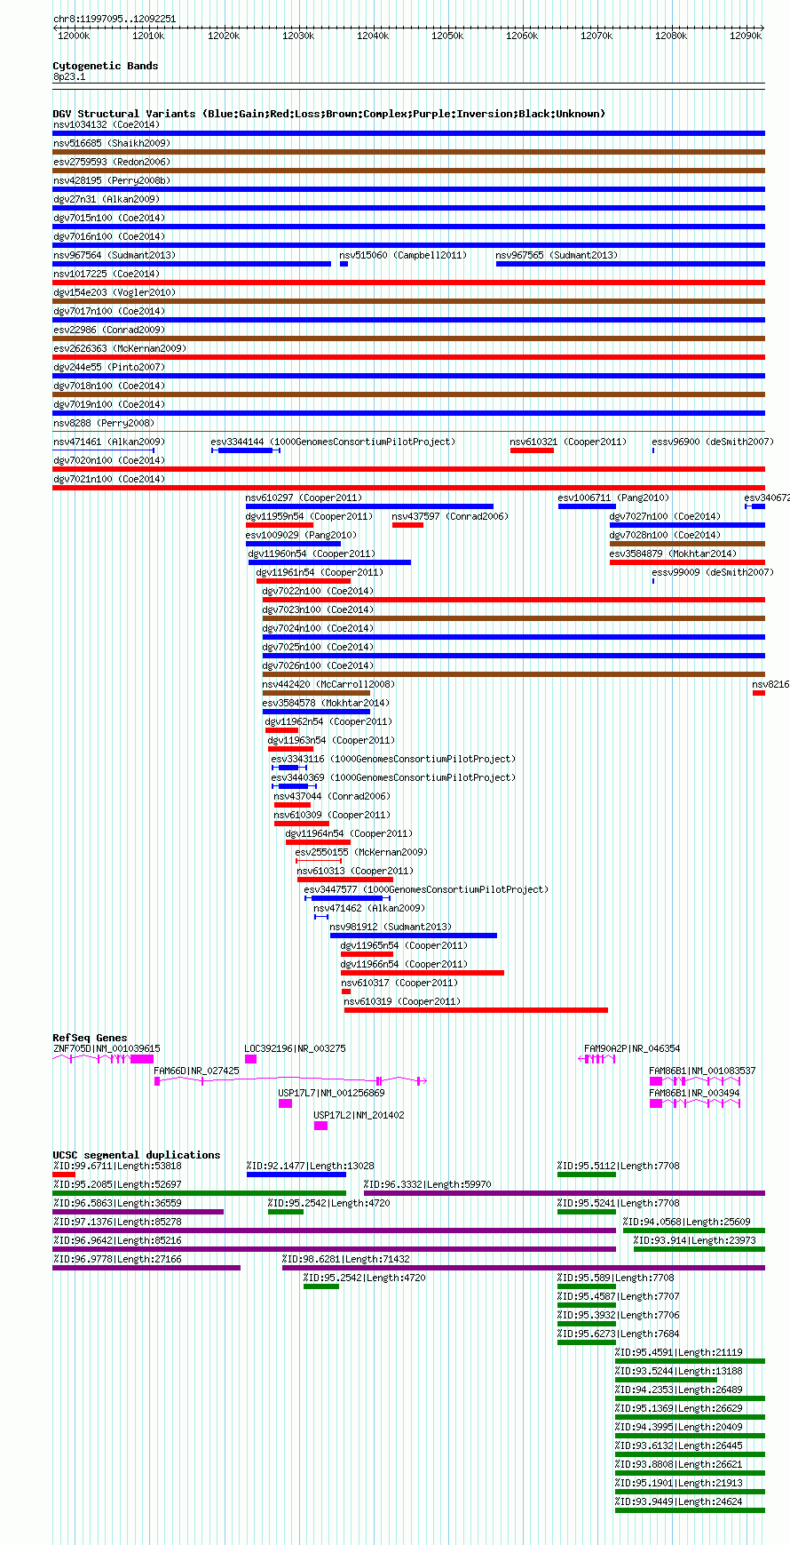Image resolution: width=790 pixels, height=1545 pixels.
Task: Click the nsv442420 (McCarroll2008) label
Action: pos(328,684)
